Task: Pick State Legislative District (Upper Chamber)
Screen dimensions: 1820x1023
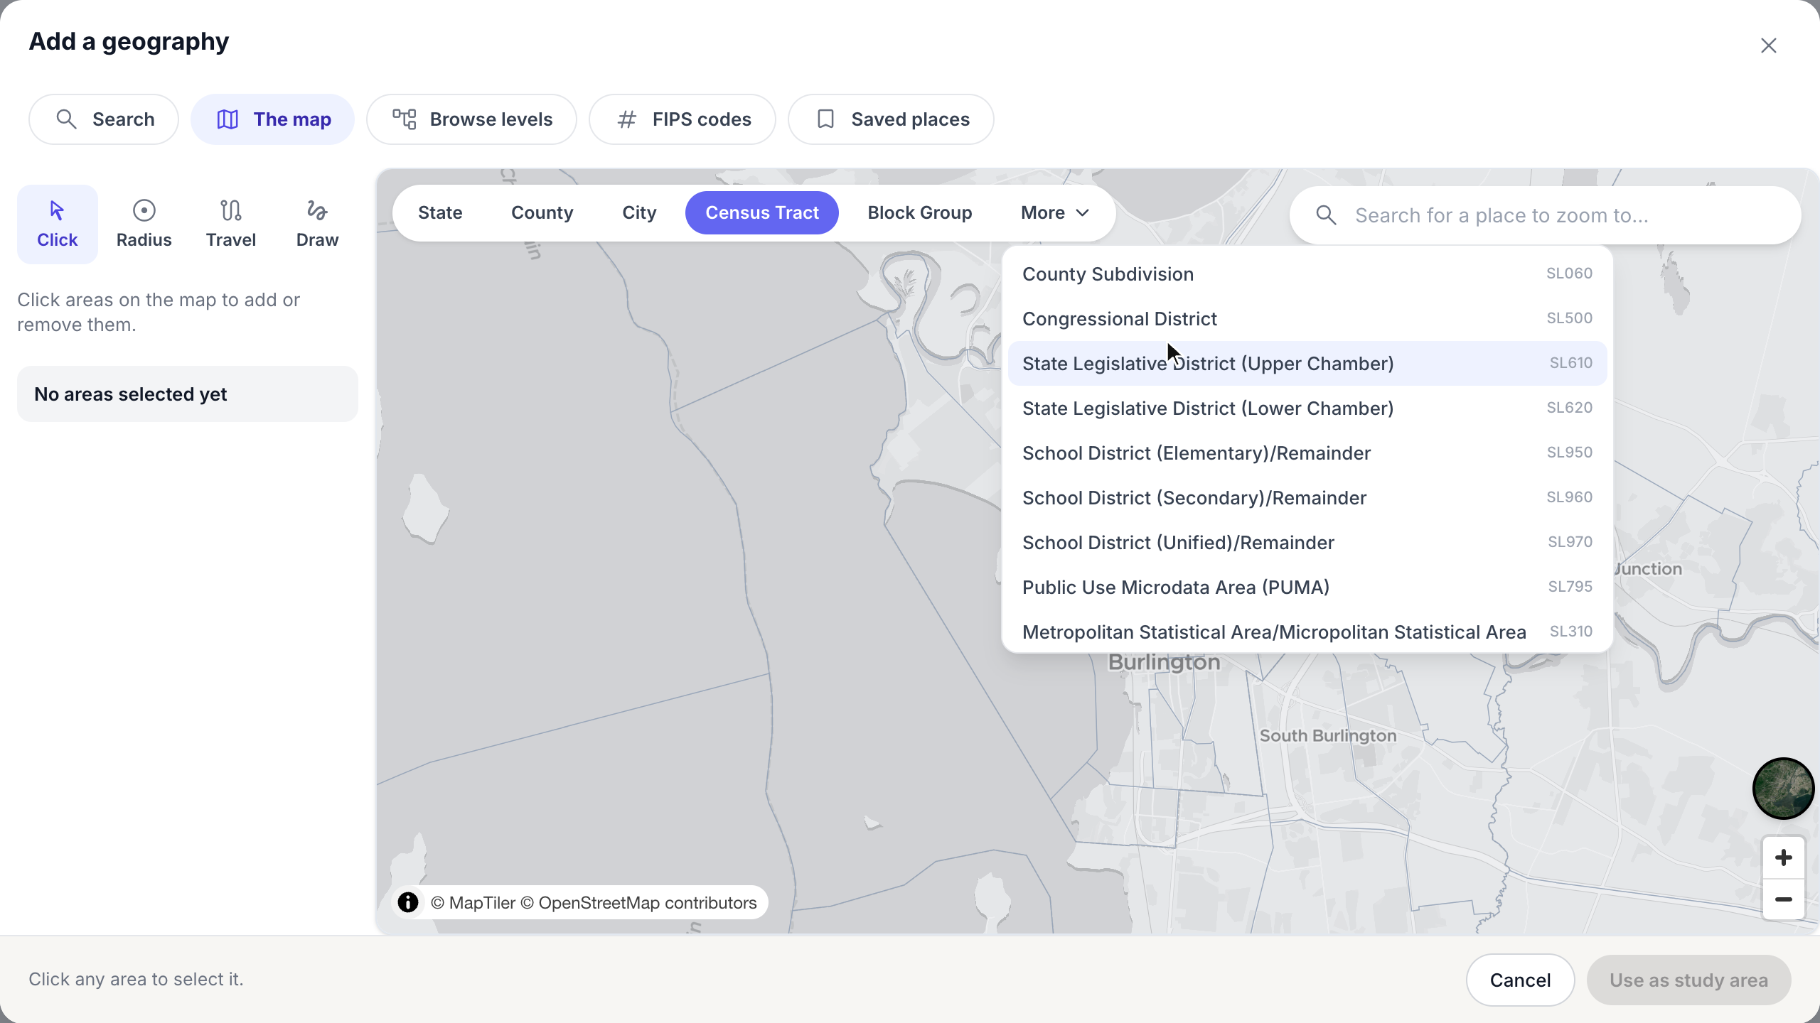Action: click(x=1307, y=364)
